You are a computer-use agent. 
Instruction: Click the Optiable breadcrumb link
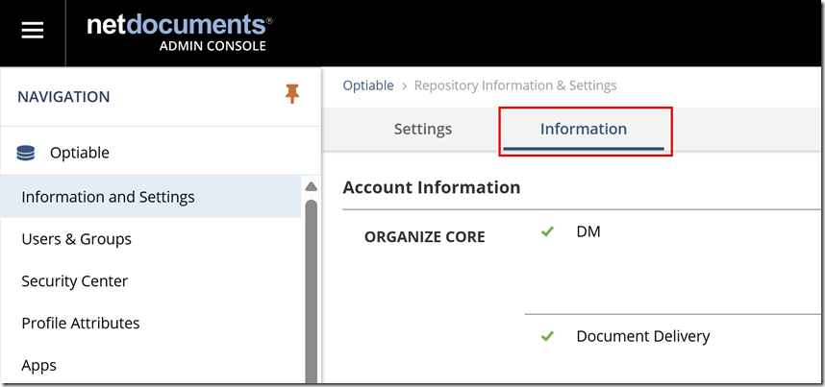(x=367, y=85)
